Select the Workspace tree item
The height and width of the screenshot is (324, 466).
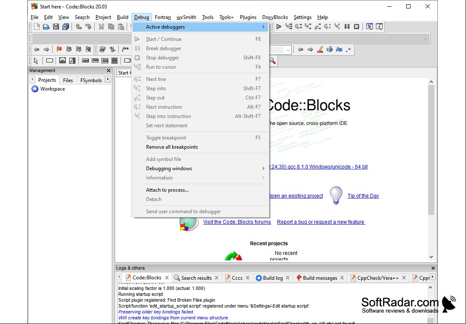tap(53, 89)
